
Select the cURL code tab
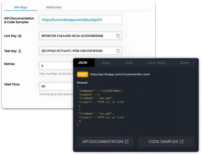coord(129,62)
